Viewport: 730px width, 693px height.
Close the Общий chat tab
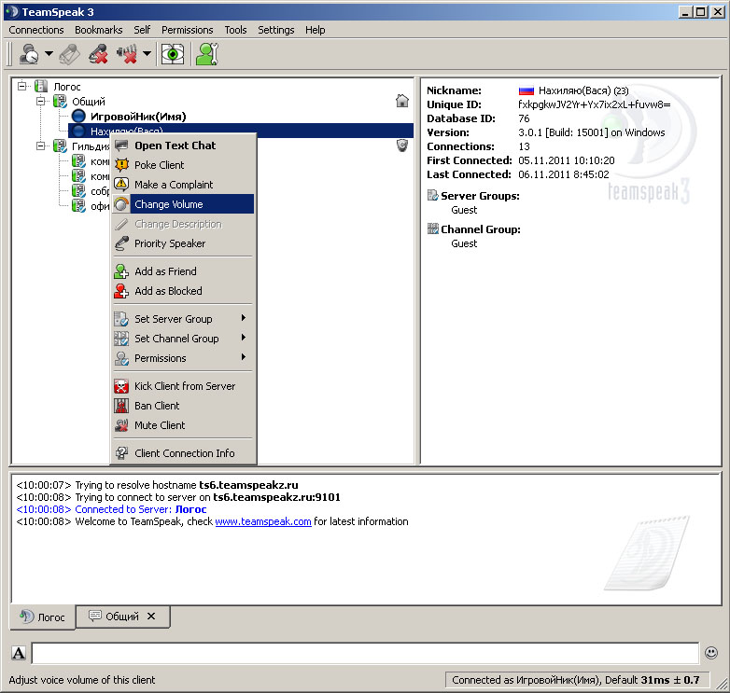coord(151,617)
